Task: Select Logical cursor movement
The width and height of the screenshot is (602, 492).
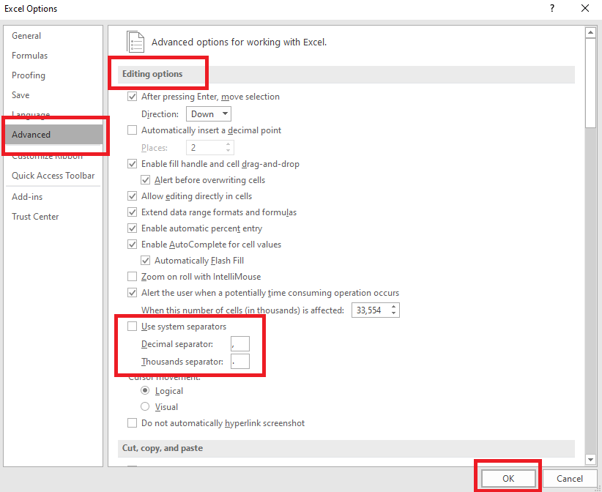Action: coord(145,391)
